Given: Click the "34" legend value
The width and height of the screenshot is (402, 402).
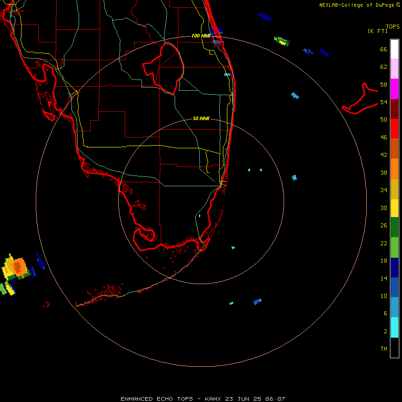Looking at the screenshot, I should click(x=384, y=190).
